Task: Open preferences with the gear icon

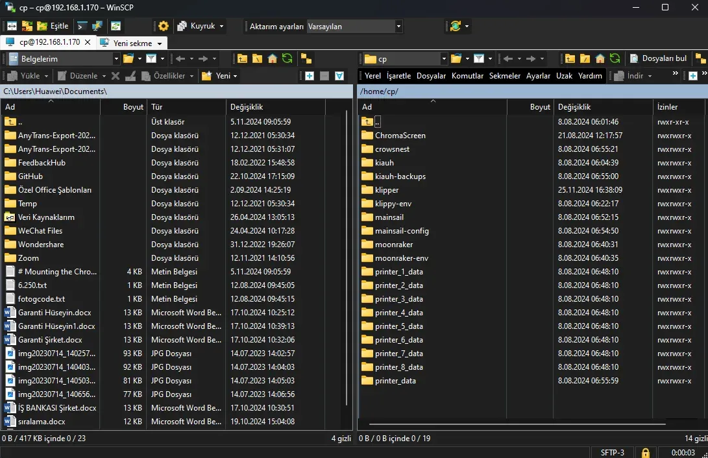Action: [x=164, y=26]
